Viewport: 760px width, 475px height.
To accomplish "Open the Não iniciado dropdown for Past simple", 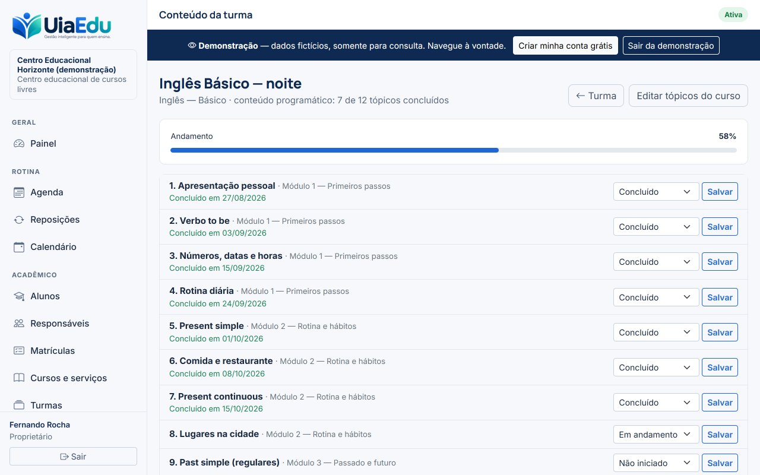I will (656, 463).
